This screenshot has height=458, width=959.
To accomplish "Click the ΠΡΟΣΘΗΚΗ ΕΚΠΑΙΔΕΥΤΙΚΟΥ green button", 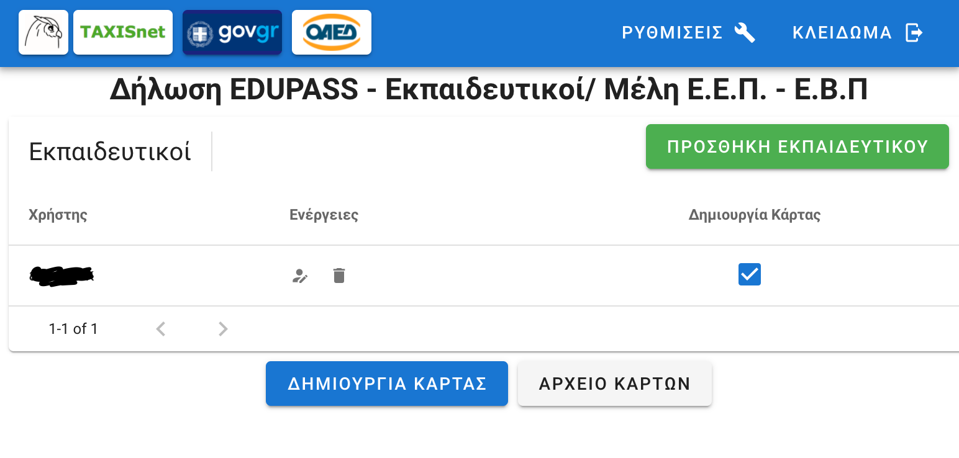I will click(x=798, y=146).
